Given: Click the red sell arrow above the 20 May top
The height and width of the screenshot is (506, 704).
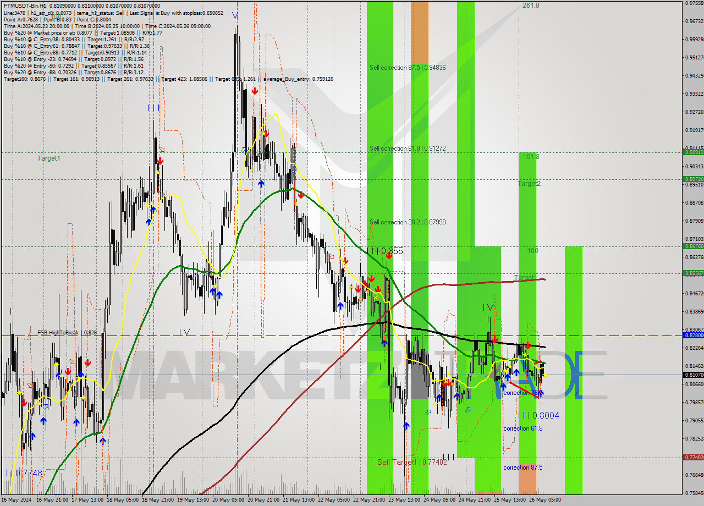Looking at the screenshot, I should pos(255,91).
